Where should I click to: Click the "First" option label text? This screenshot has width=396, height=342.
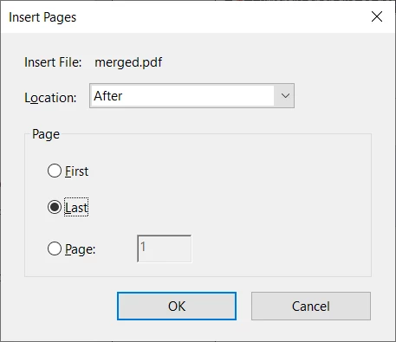click(76, 171)
